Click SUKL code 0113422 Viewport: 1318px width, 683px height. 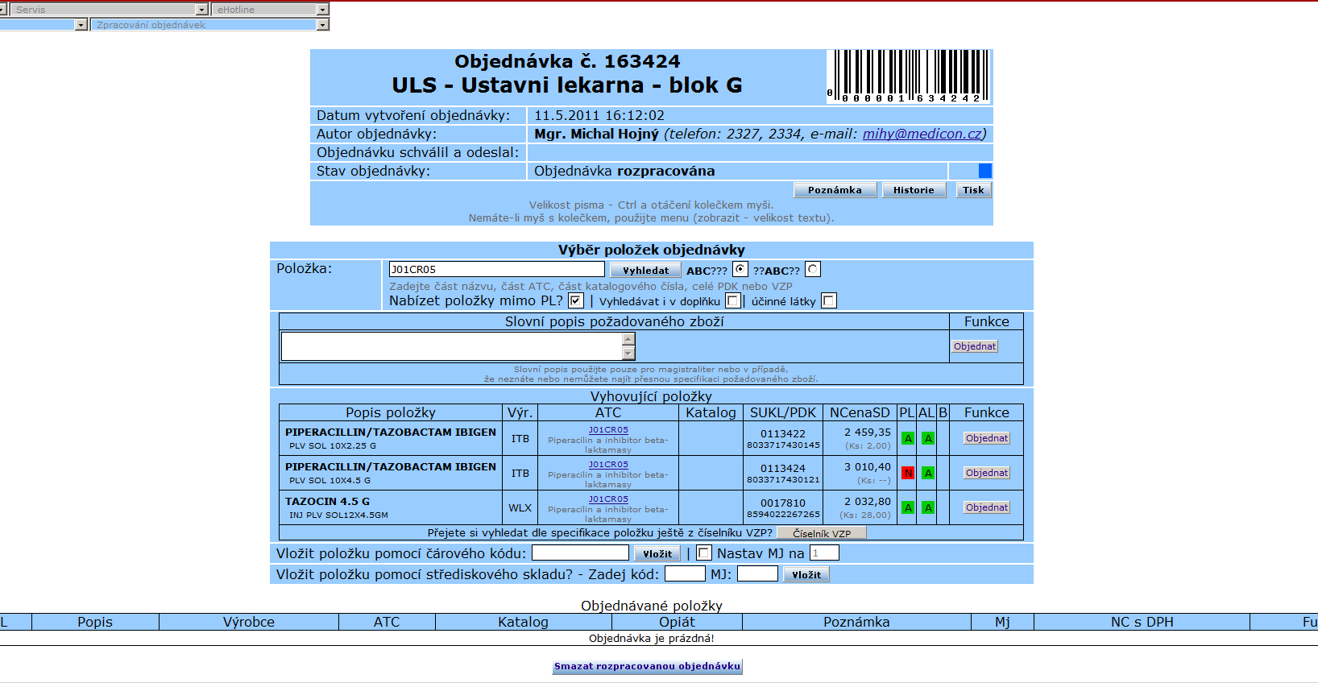pos(783,433)
